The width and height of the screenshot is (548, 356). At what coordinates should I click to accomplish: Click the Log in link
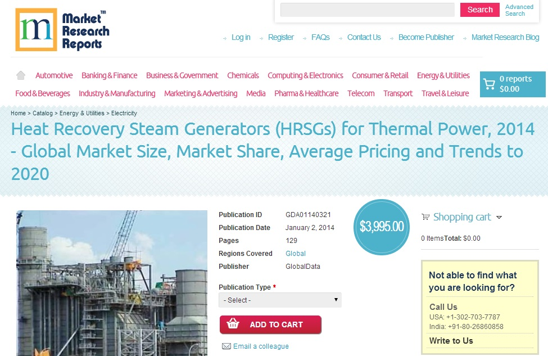[241, 37]
